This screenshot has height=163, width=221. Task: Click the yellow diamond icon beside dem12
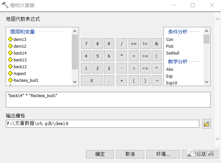(x=10, y=46)
